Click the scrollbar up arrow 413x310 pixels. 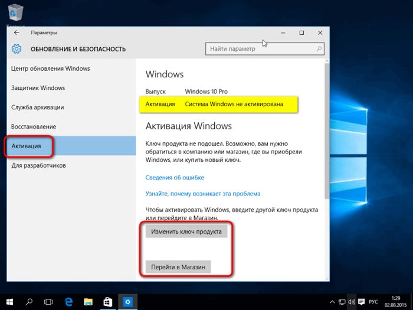327,61
